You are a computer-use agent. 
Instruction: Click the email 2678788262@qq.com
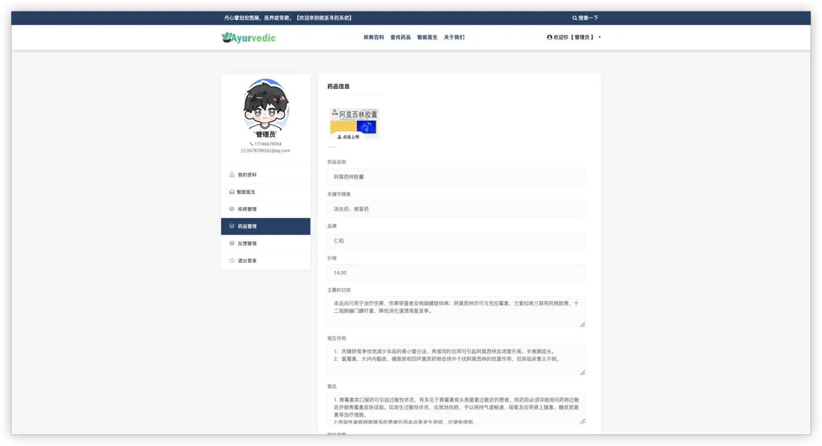[268, 151]
